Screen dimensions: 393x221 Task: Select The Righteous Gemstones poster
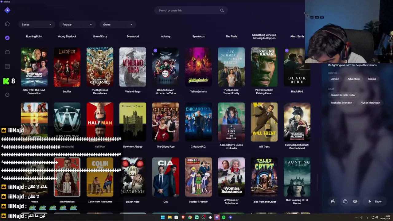point(100,67)
